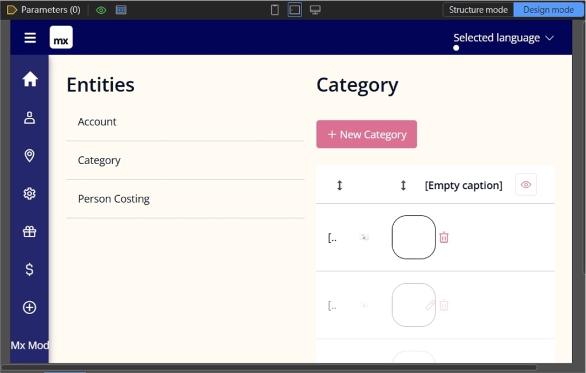The height and width of the screenshot is (373, 586).
Task: Click the plus circle sidebar icon
Action: (x=30, y=308)
